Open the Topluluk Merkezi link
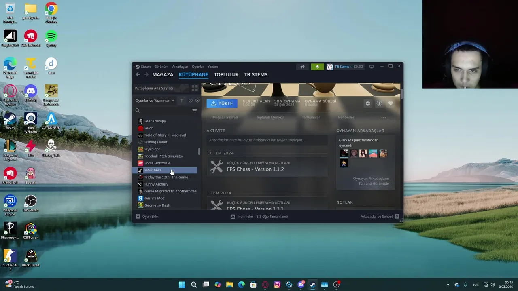 coord(270,117)
